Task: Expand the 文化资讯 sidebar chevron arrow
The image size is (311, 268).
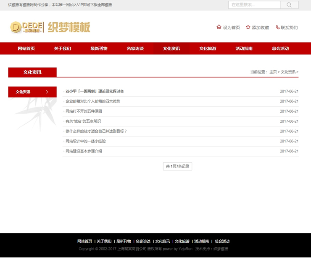Action: tap(47, 92)
